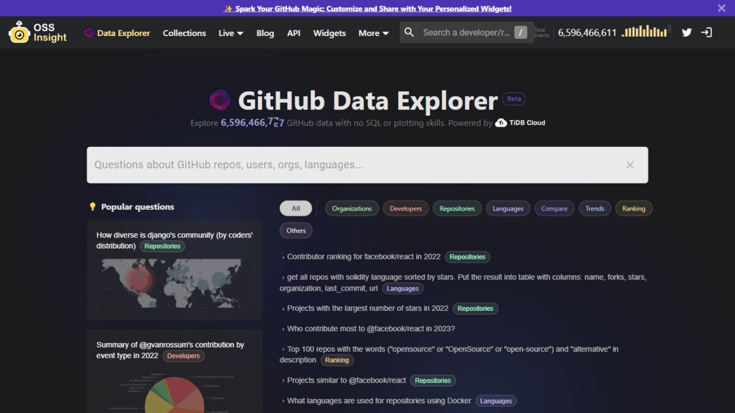This screenshot has width=735, height=413.
Task: Click the GitHub questions input box
Action: [x=367, y=165]
